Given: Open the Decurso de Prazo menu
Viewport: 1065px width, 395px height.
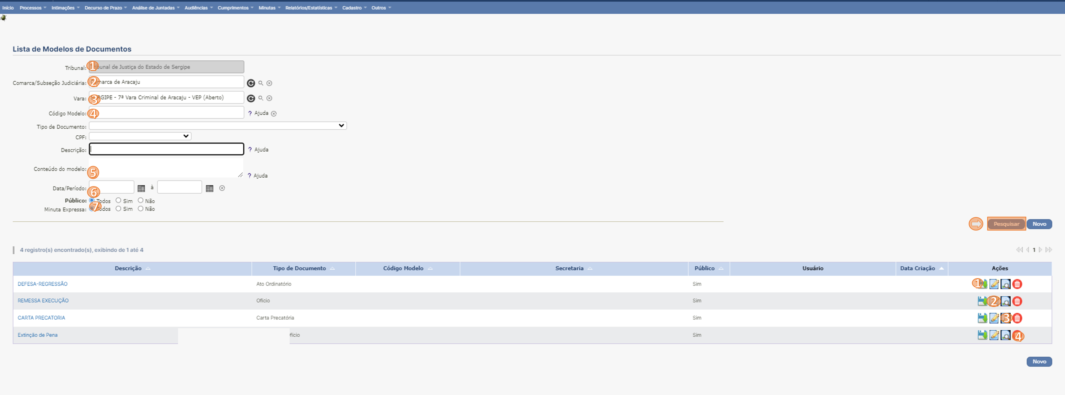Looking at the screenshot, I should [106, 8].
